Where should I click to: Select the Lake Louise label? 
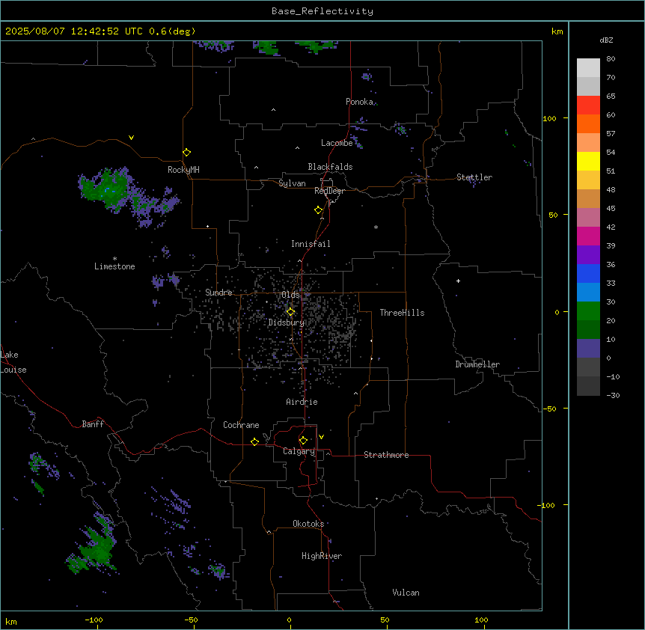[13, 362]
